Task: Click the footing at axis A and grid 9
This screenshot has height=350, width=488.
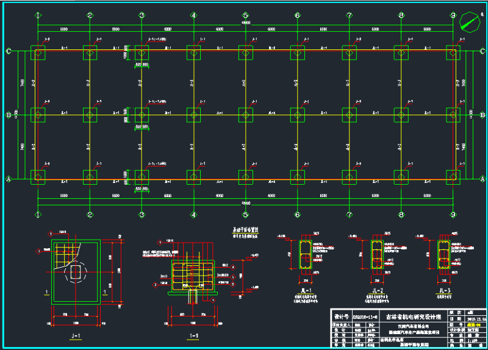Action: pyautogui.click(x=453, y=177)
